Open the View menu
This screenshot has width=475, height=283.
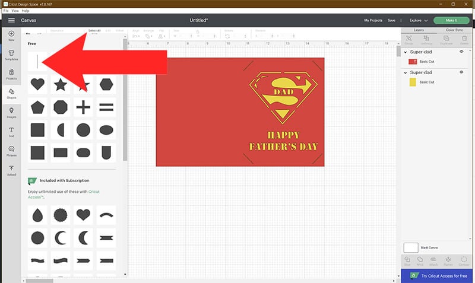click(x=15, y=11)
